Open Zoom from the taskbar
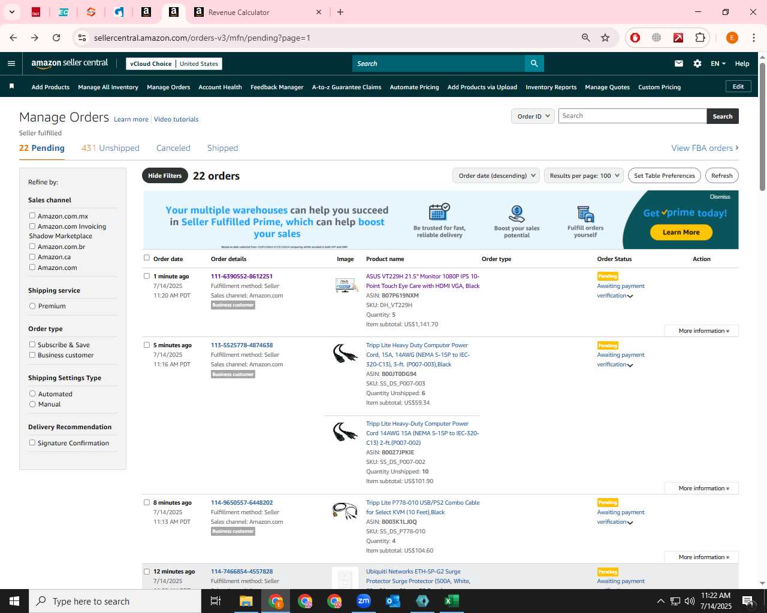The width and height of the screenshot is (767, 613). point(364,601)
